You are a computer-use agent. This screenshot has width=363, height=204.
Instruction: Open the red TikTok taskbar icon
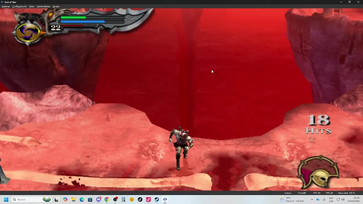[x=148, y=199]
